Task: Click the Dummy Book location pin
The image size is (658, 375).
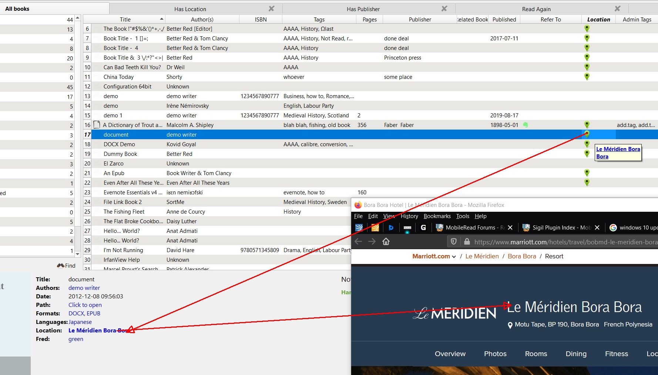Action: (587, 153)
